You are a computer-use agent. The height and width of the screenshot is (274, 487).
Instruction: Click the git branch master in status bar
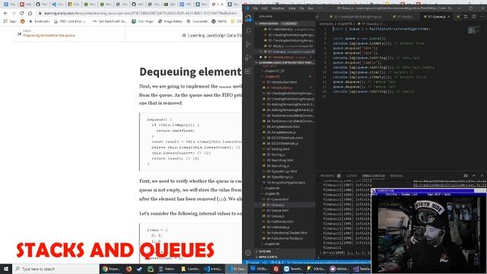[253, 263]
